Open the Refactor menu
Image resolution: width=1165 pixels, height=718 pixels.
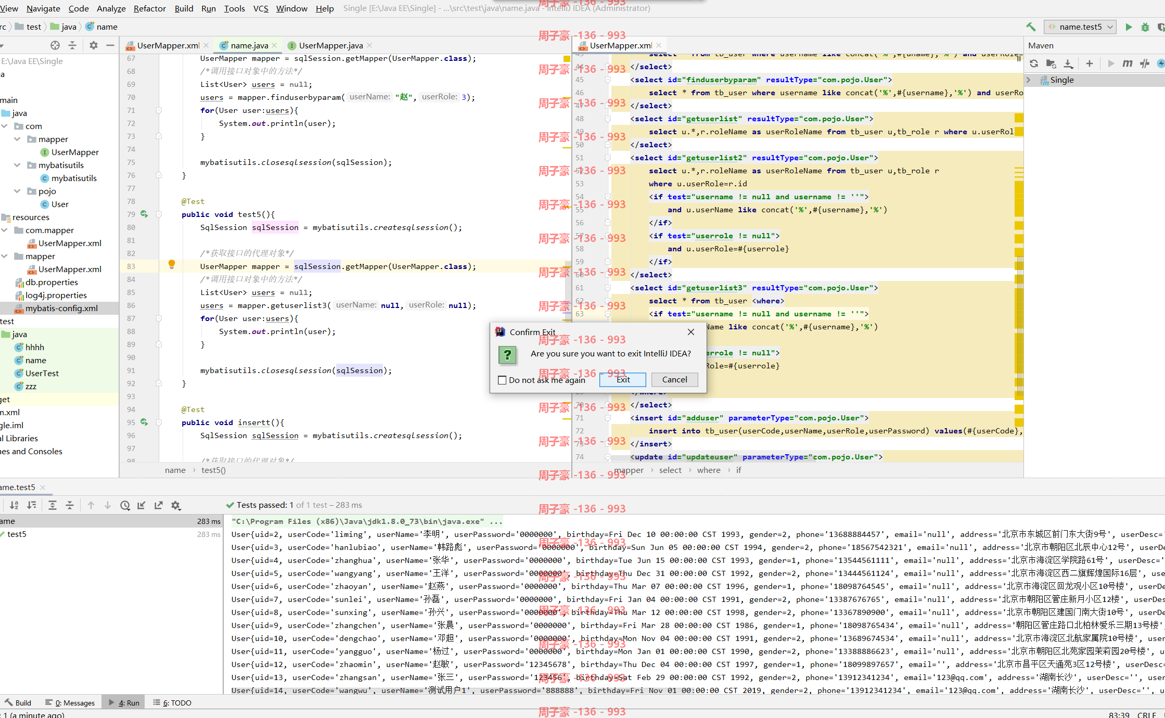[x=149, y=8]
